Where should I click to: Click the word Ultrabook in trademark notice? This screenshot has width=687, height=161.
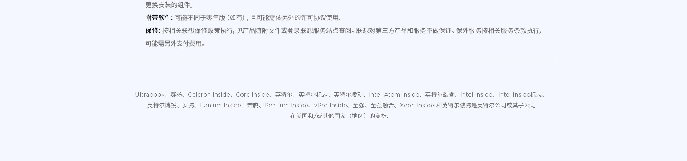pos(150,95)
